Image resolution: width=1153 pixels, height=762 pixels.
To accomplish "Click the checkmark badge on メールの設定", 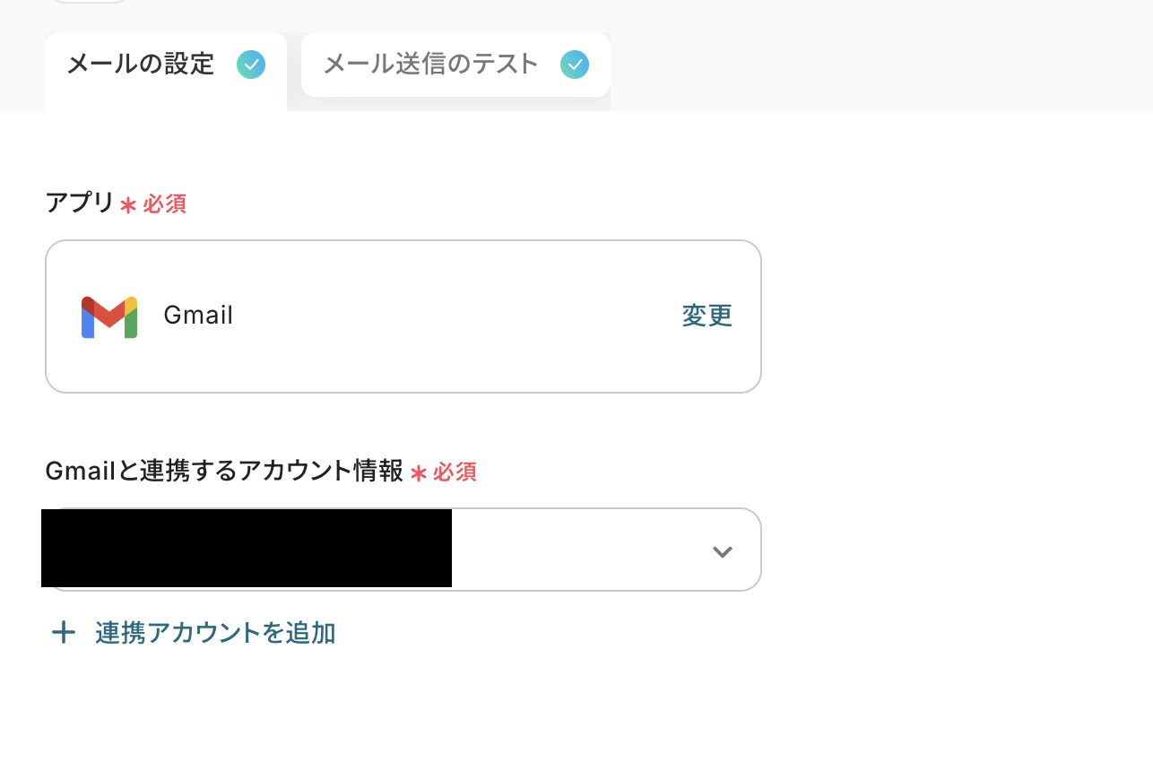I will coord(251,65).
